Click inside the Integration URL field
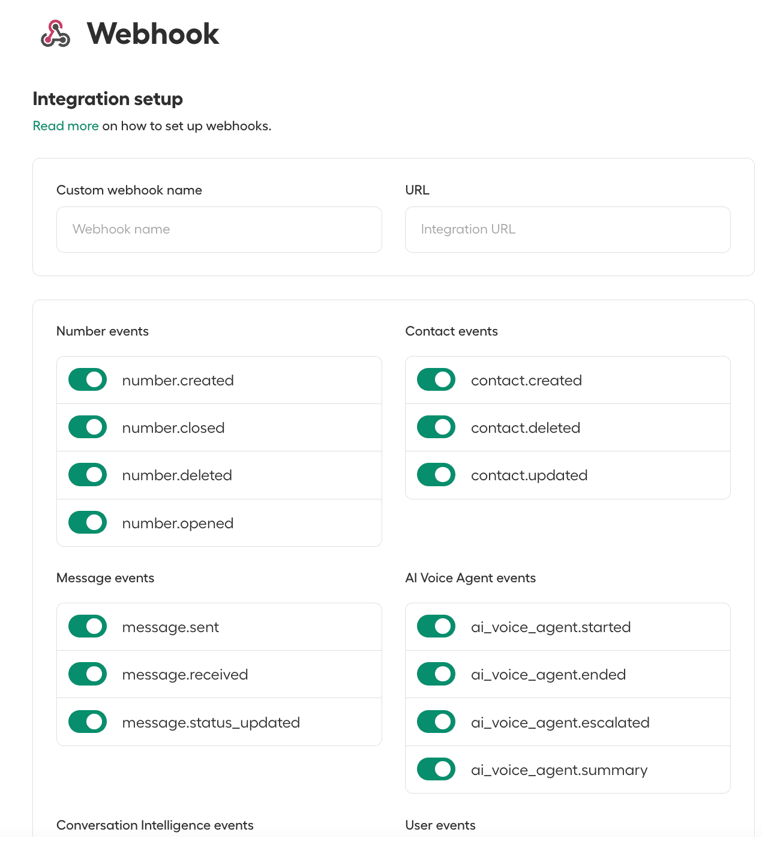Image resolution: width=762 pixels, height=844 pixels. tap(567, 229)
